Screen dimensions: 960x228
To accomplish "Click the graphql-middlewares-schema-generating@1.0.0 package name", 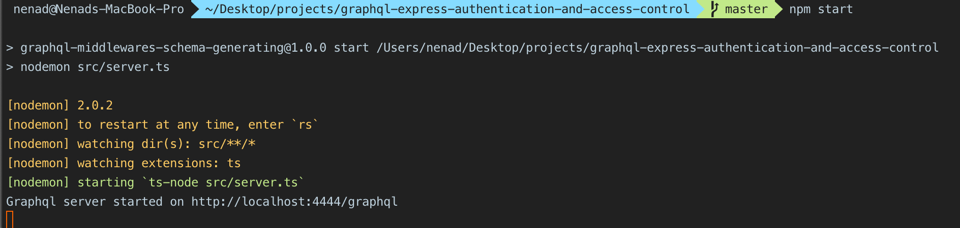I will [173, 48].
